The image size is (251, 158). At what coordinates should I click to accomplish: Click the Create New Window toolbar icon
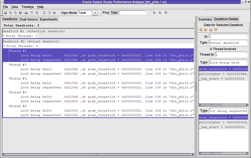click(x=32, y=13)
